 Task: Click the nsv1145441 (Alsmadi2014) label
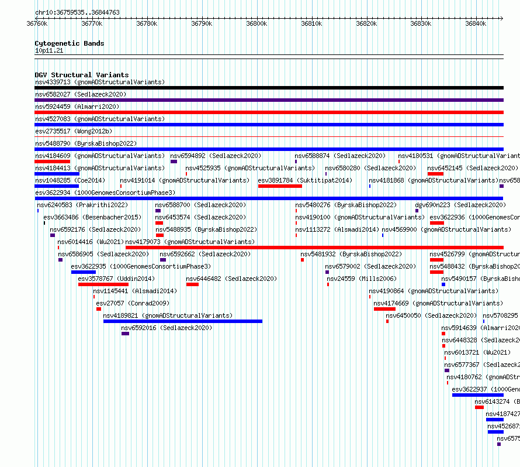click(x=135, y=291)
